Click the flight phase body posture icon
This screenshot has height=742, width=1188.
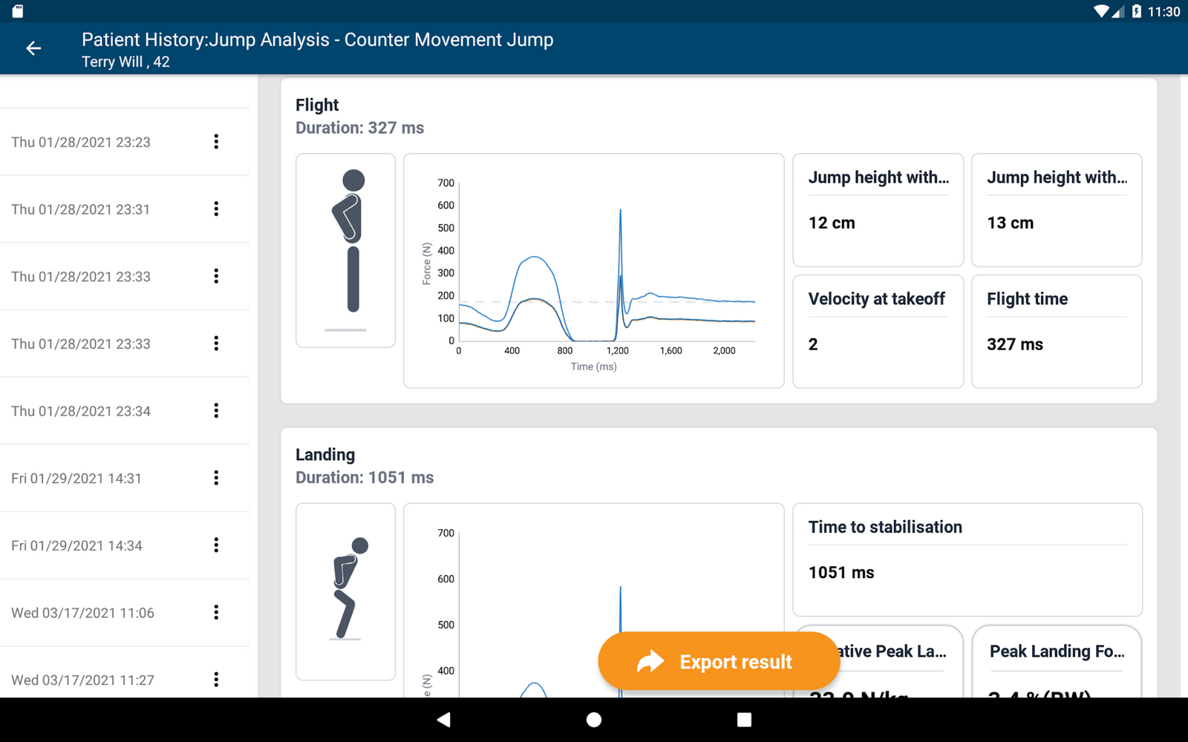(x=345, y=250)
